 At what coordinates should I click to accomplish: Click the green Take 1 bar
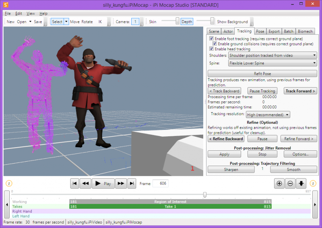click(x=170, y=206)
